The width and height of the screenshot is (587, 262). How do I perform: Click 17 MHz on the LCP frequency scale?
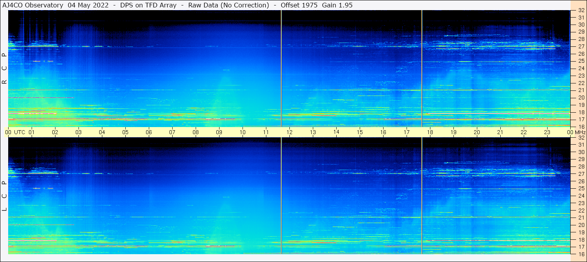click(x=581, y=247)
